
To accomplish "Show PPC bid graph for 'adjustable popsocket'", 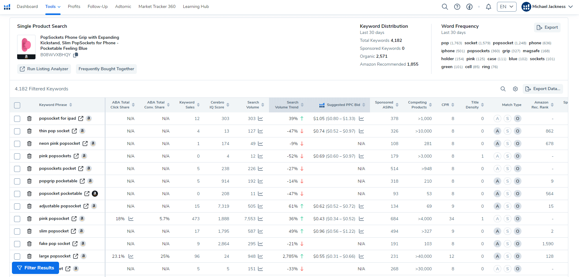I will [361, 206].
